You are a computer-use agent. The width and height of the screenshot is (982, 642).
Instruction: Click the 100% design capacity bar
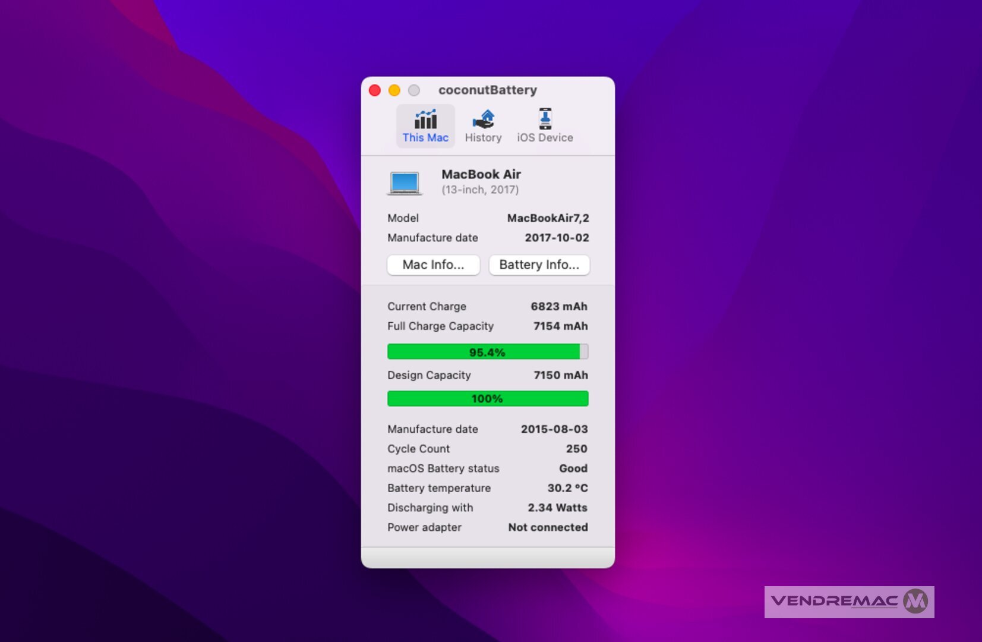(487, 398)
